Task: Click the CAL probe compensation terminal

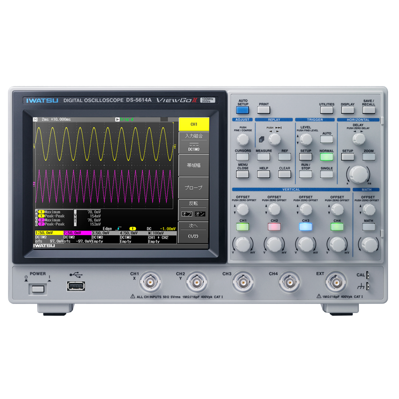Action: [368, 275]
